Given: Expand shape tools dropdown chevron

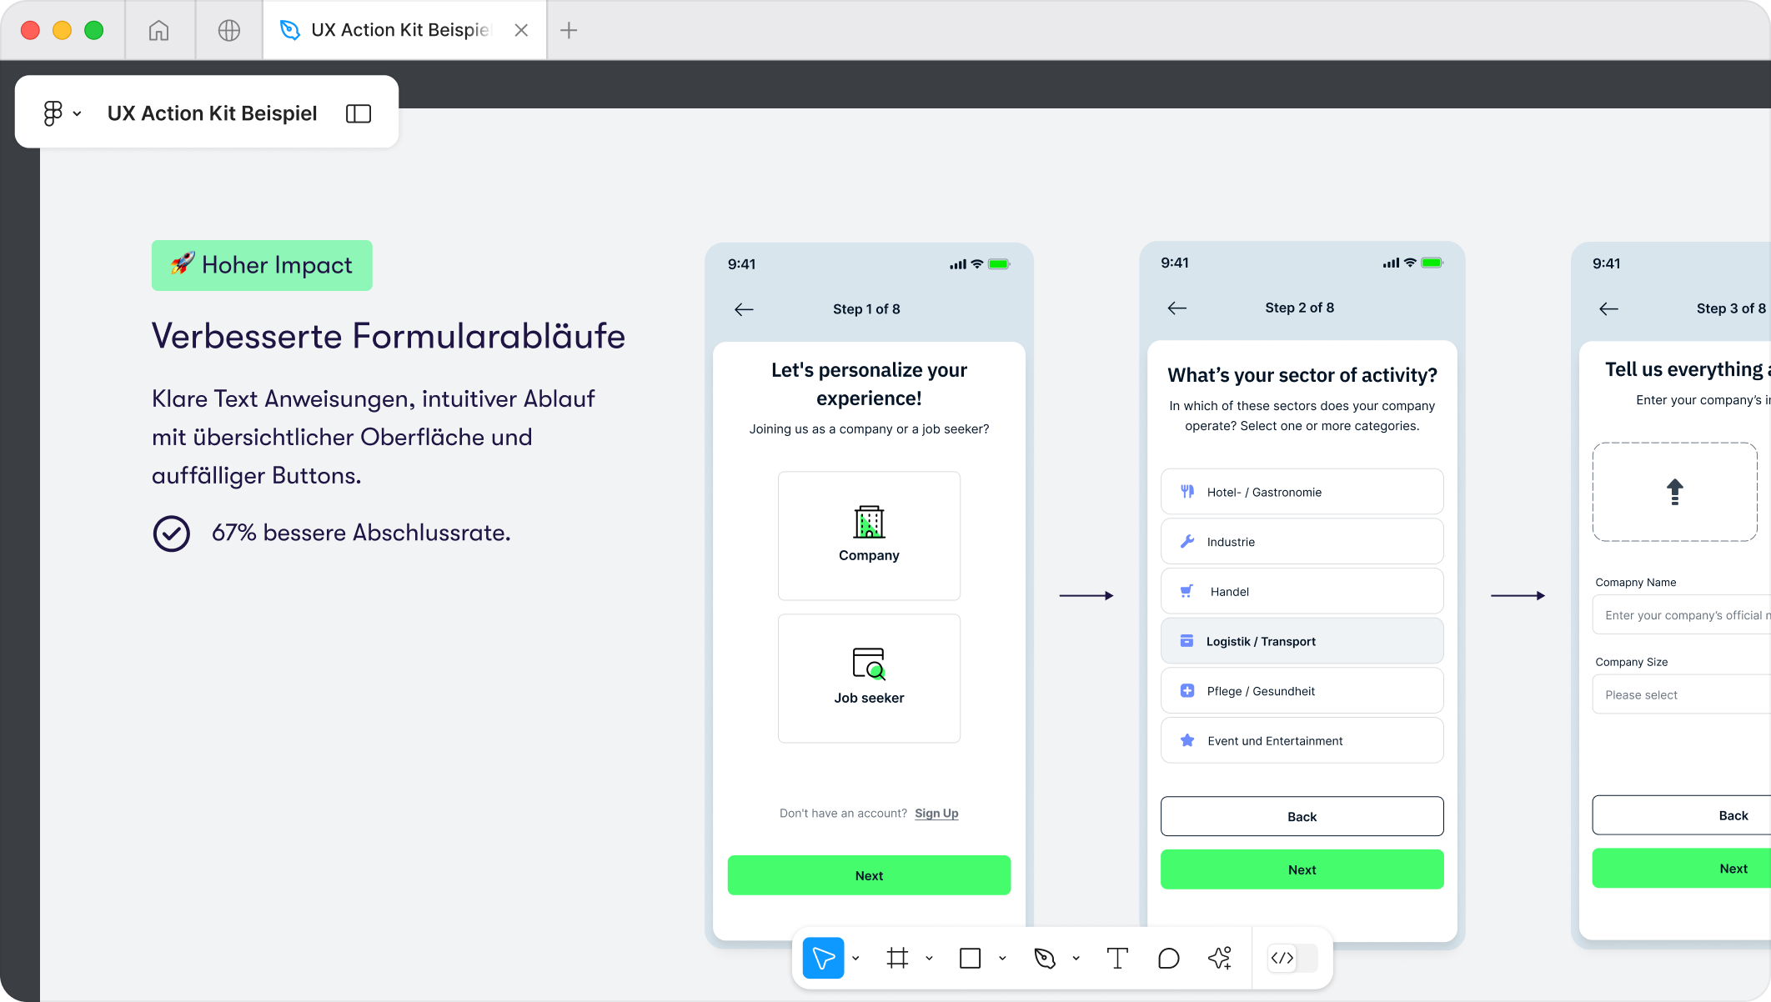Looking at the screenshot, I should click(x=1002, y=959).
